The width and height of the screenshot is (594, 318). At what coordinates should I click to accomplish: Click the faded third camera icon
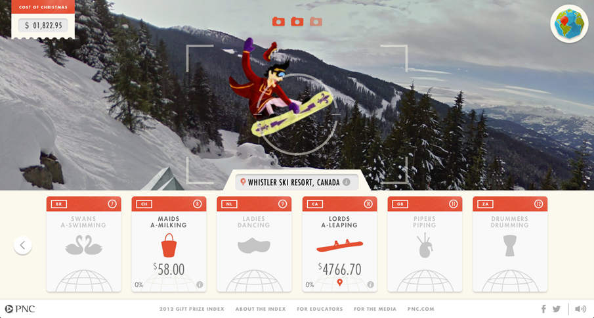[x=316, y=22]
